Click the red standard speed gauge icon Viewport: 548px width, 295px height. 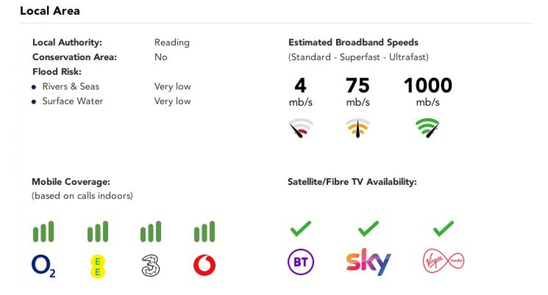[x=301, y=128]
